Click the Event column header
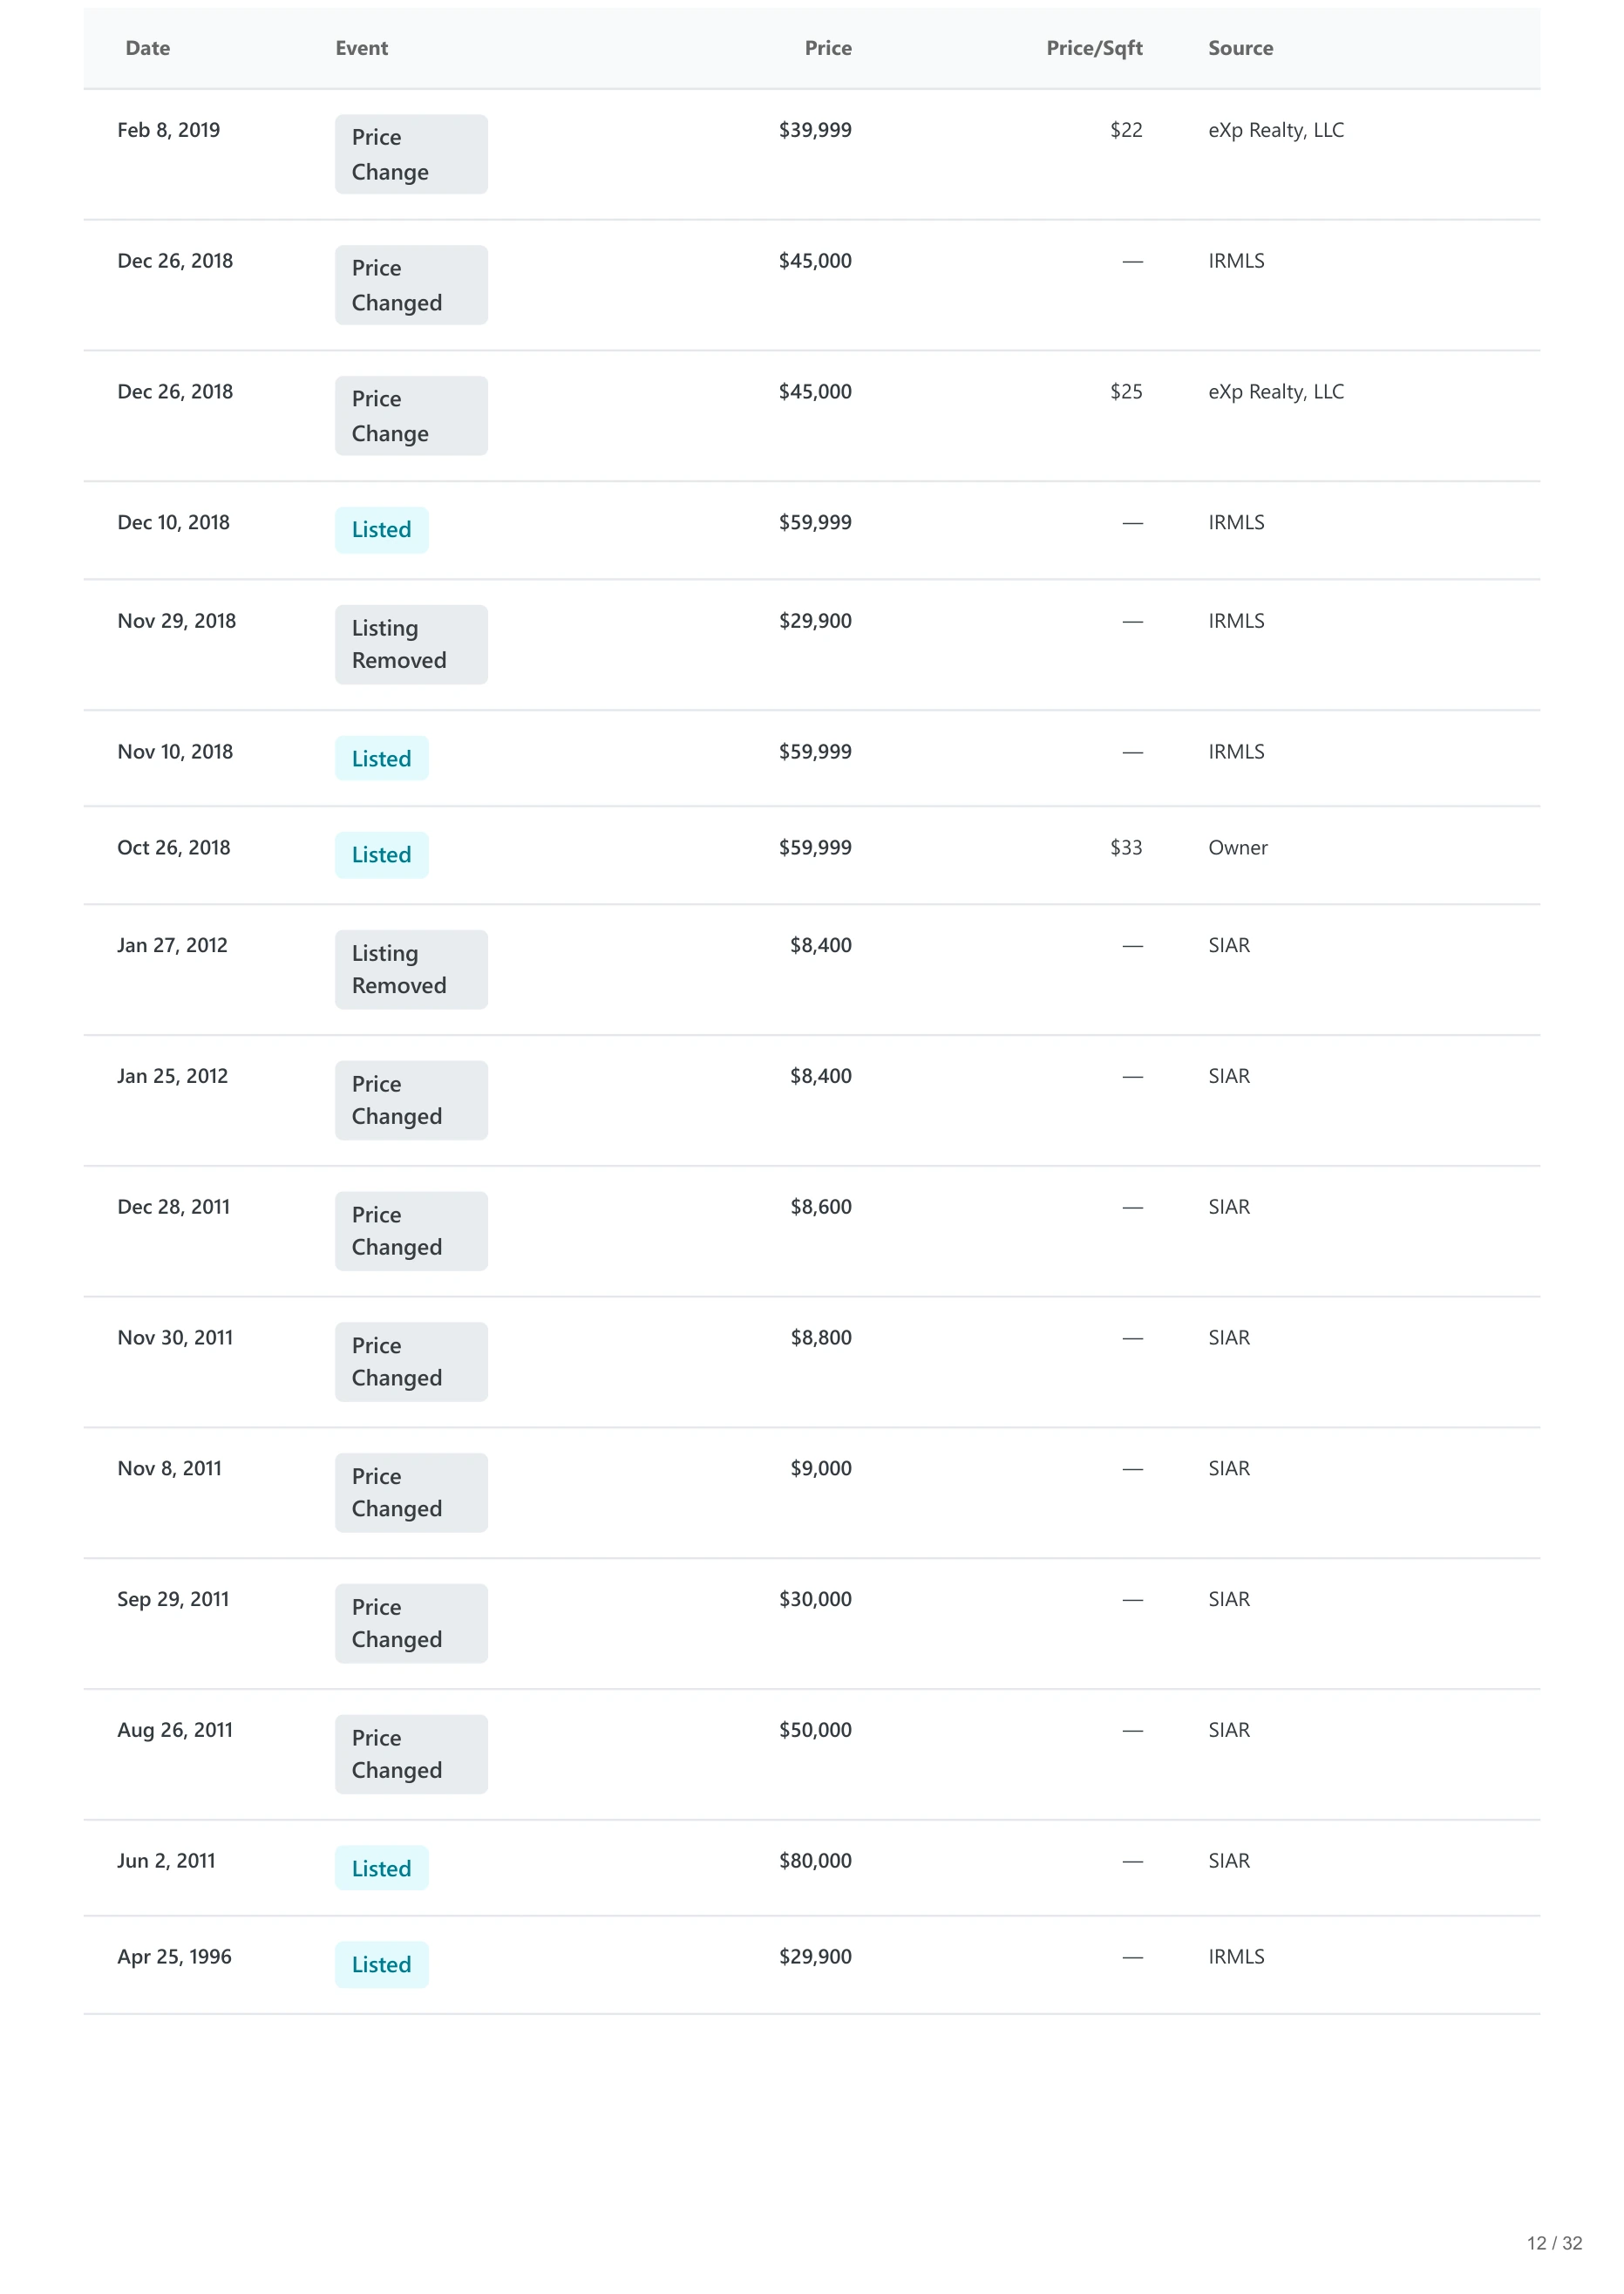Image resolution: width=1624 pixels, height=2294 pixels. (x=361, y=48)
